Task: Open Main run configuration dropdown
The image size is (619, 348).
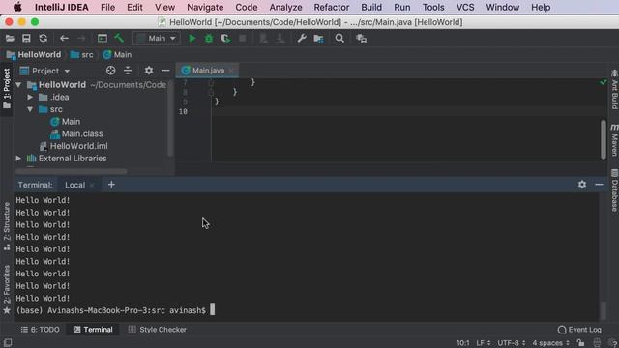Action: [x=157, y=39]
